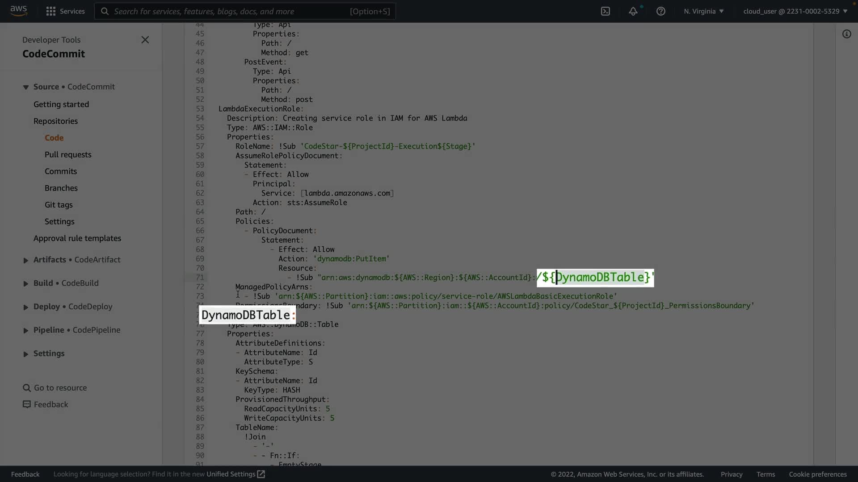The image size is (858, 482).
Task: Go to Branches in the sidebar
Action: pos(61,188)
